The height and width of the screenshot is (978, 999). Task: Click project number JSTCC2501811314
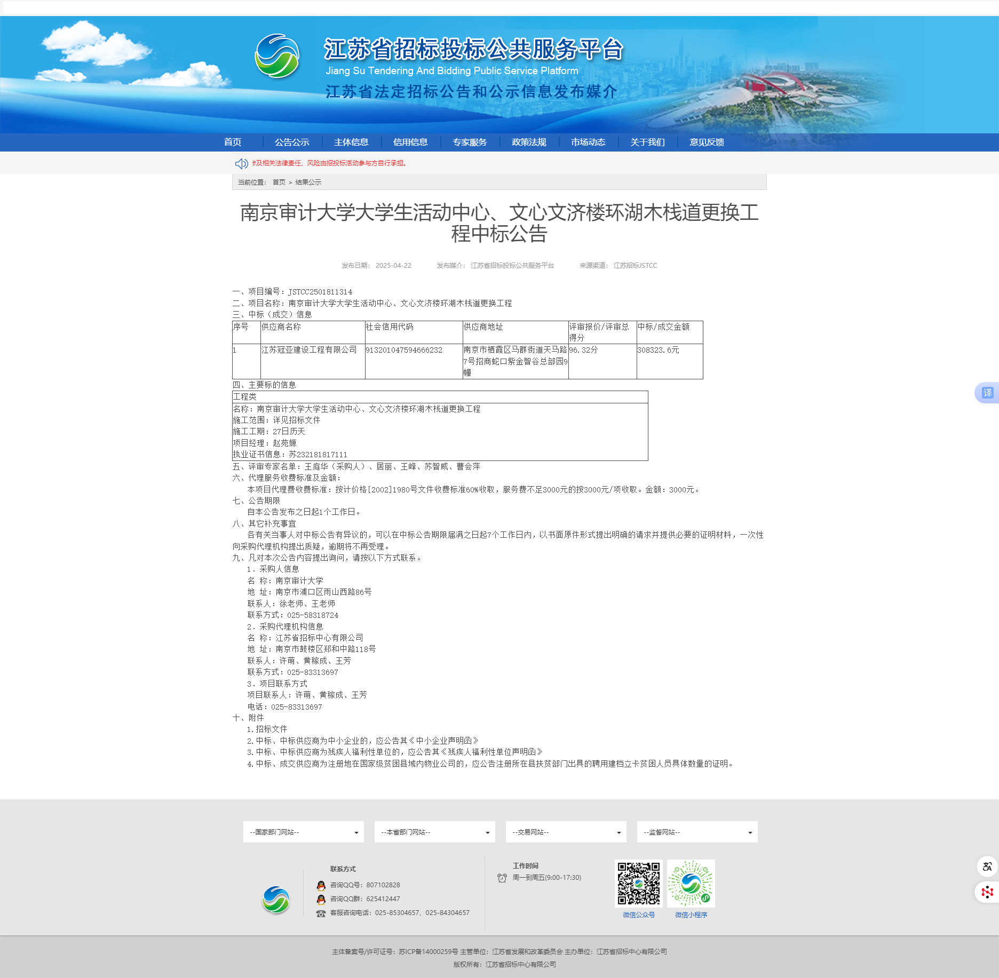point(320,292)
